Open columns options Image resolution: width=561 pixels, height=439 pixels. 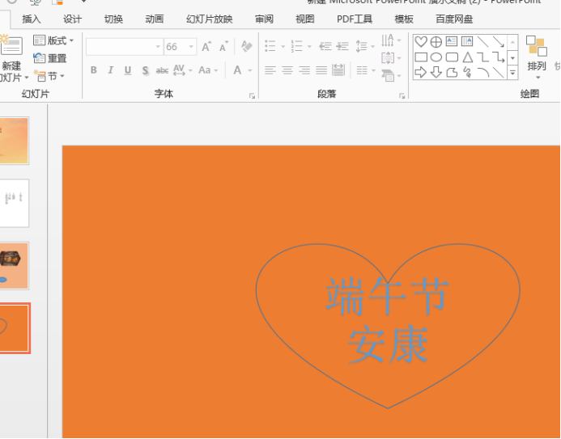click(x=366, y=70)
